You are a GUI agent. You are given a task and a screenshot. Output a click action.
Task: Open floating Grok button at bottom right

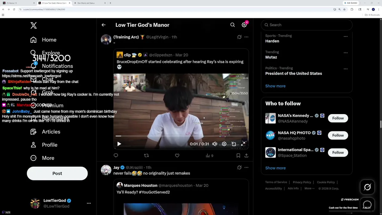tap(367, 187)
